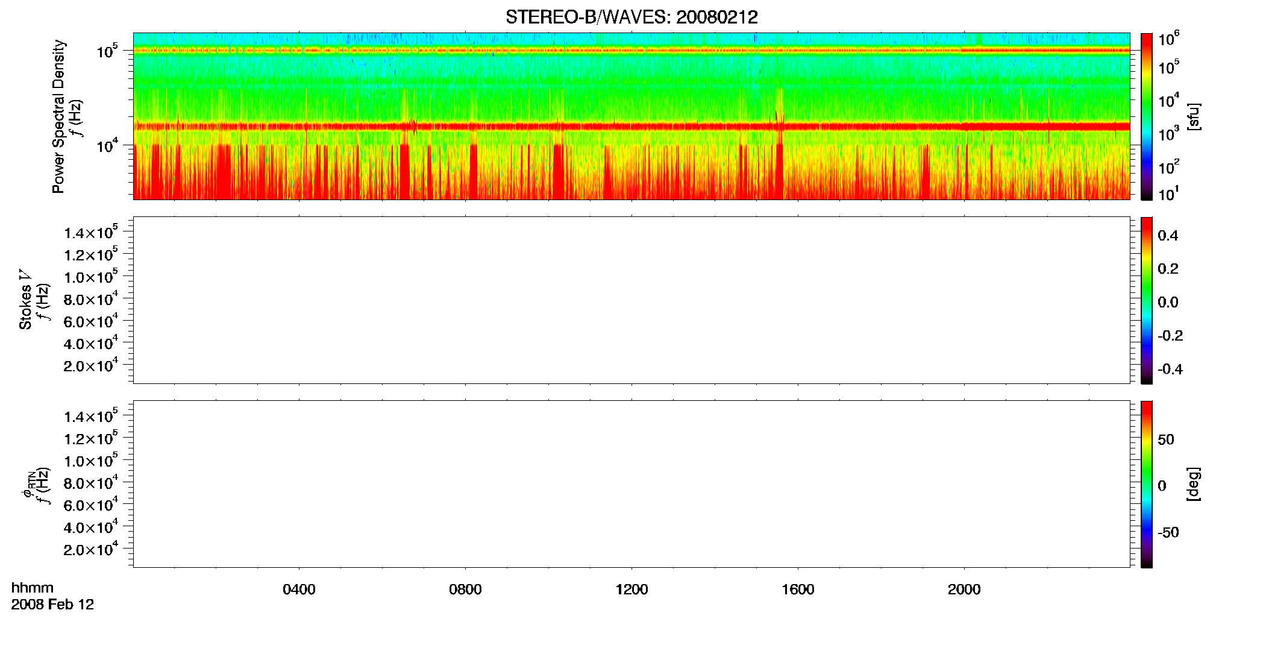Click the 1600 time axis label
Viewport: 1263px width, 651px height.
(798, 590)
